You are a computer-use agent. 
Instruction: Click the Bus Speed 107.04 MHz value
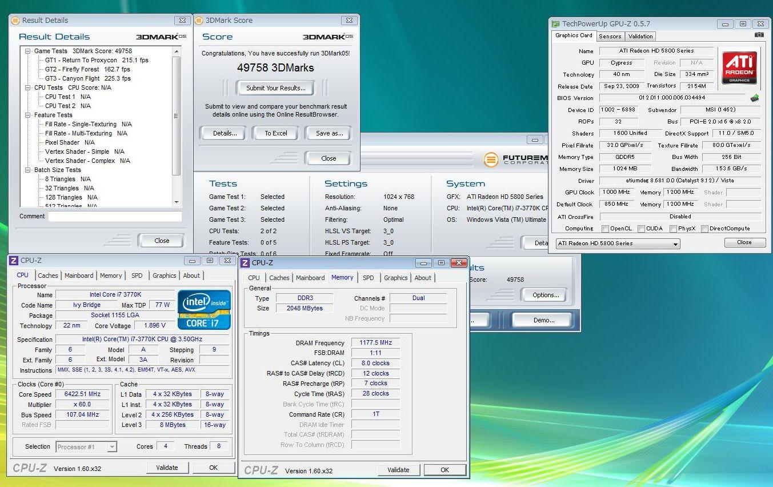click(82, 415)
